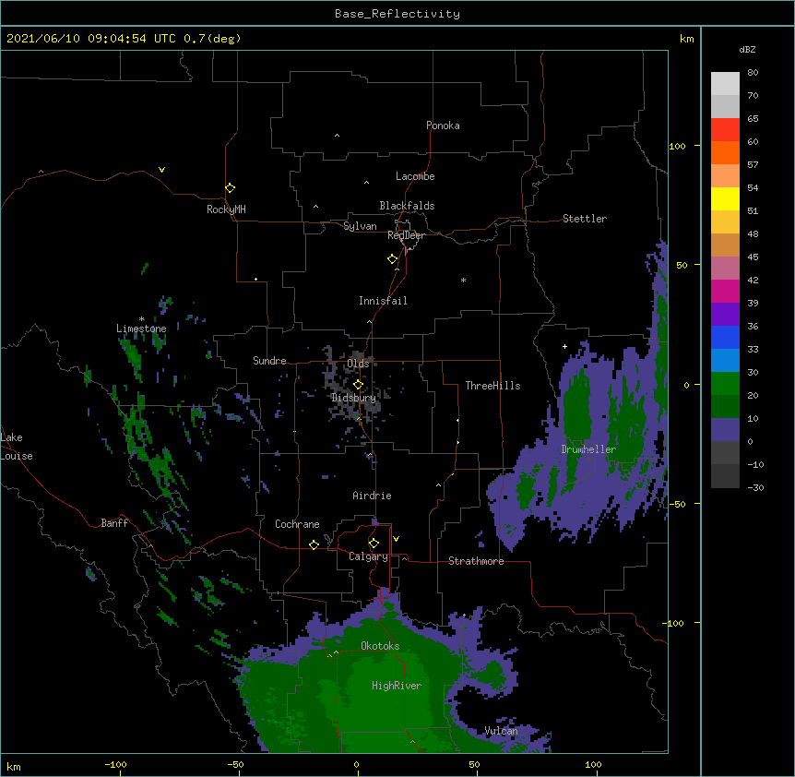Viewport: 795px width, 777px height.
Task: Click the yellow diamond marker above Calgary label
Action: (374, 544)
